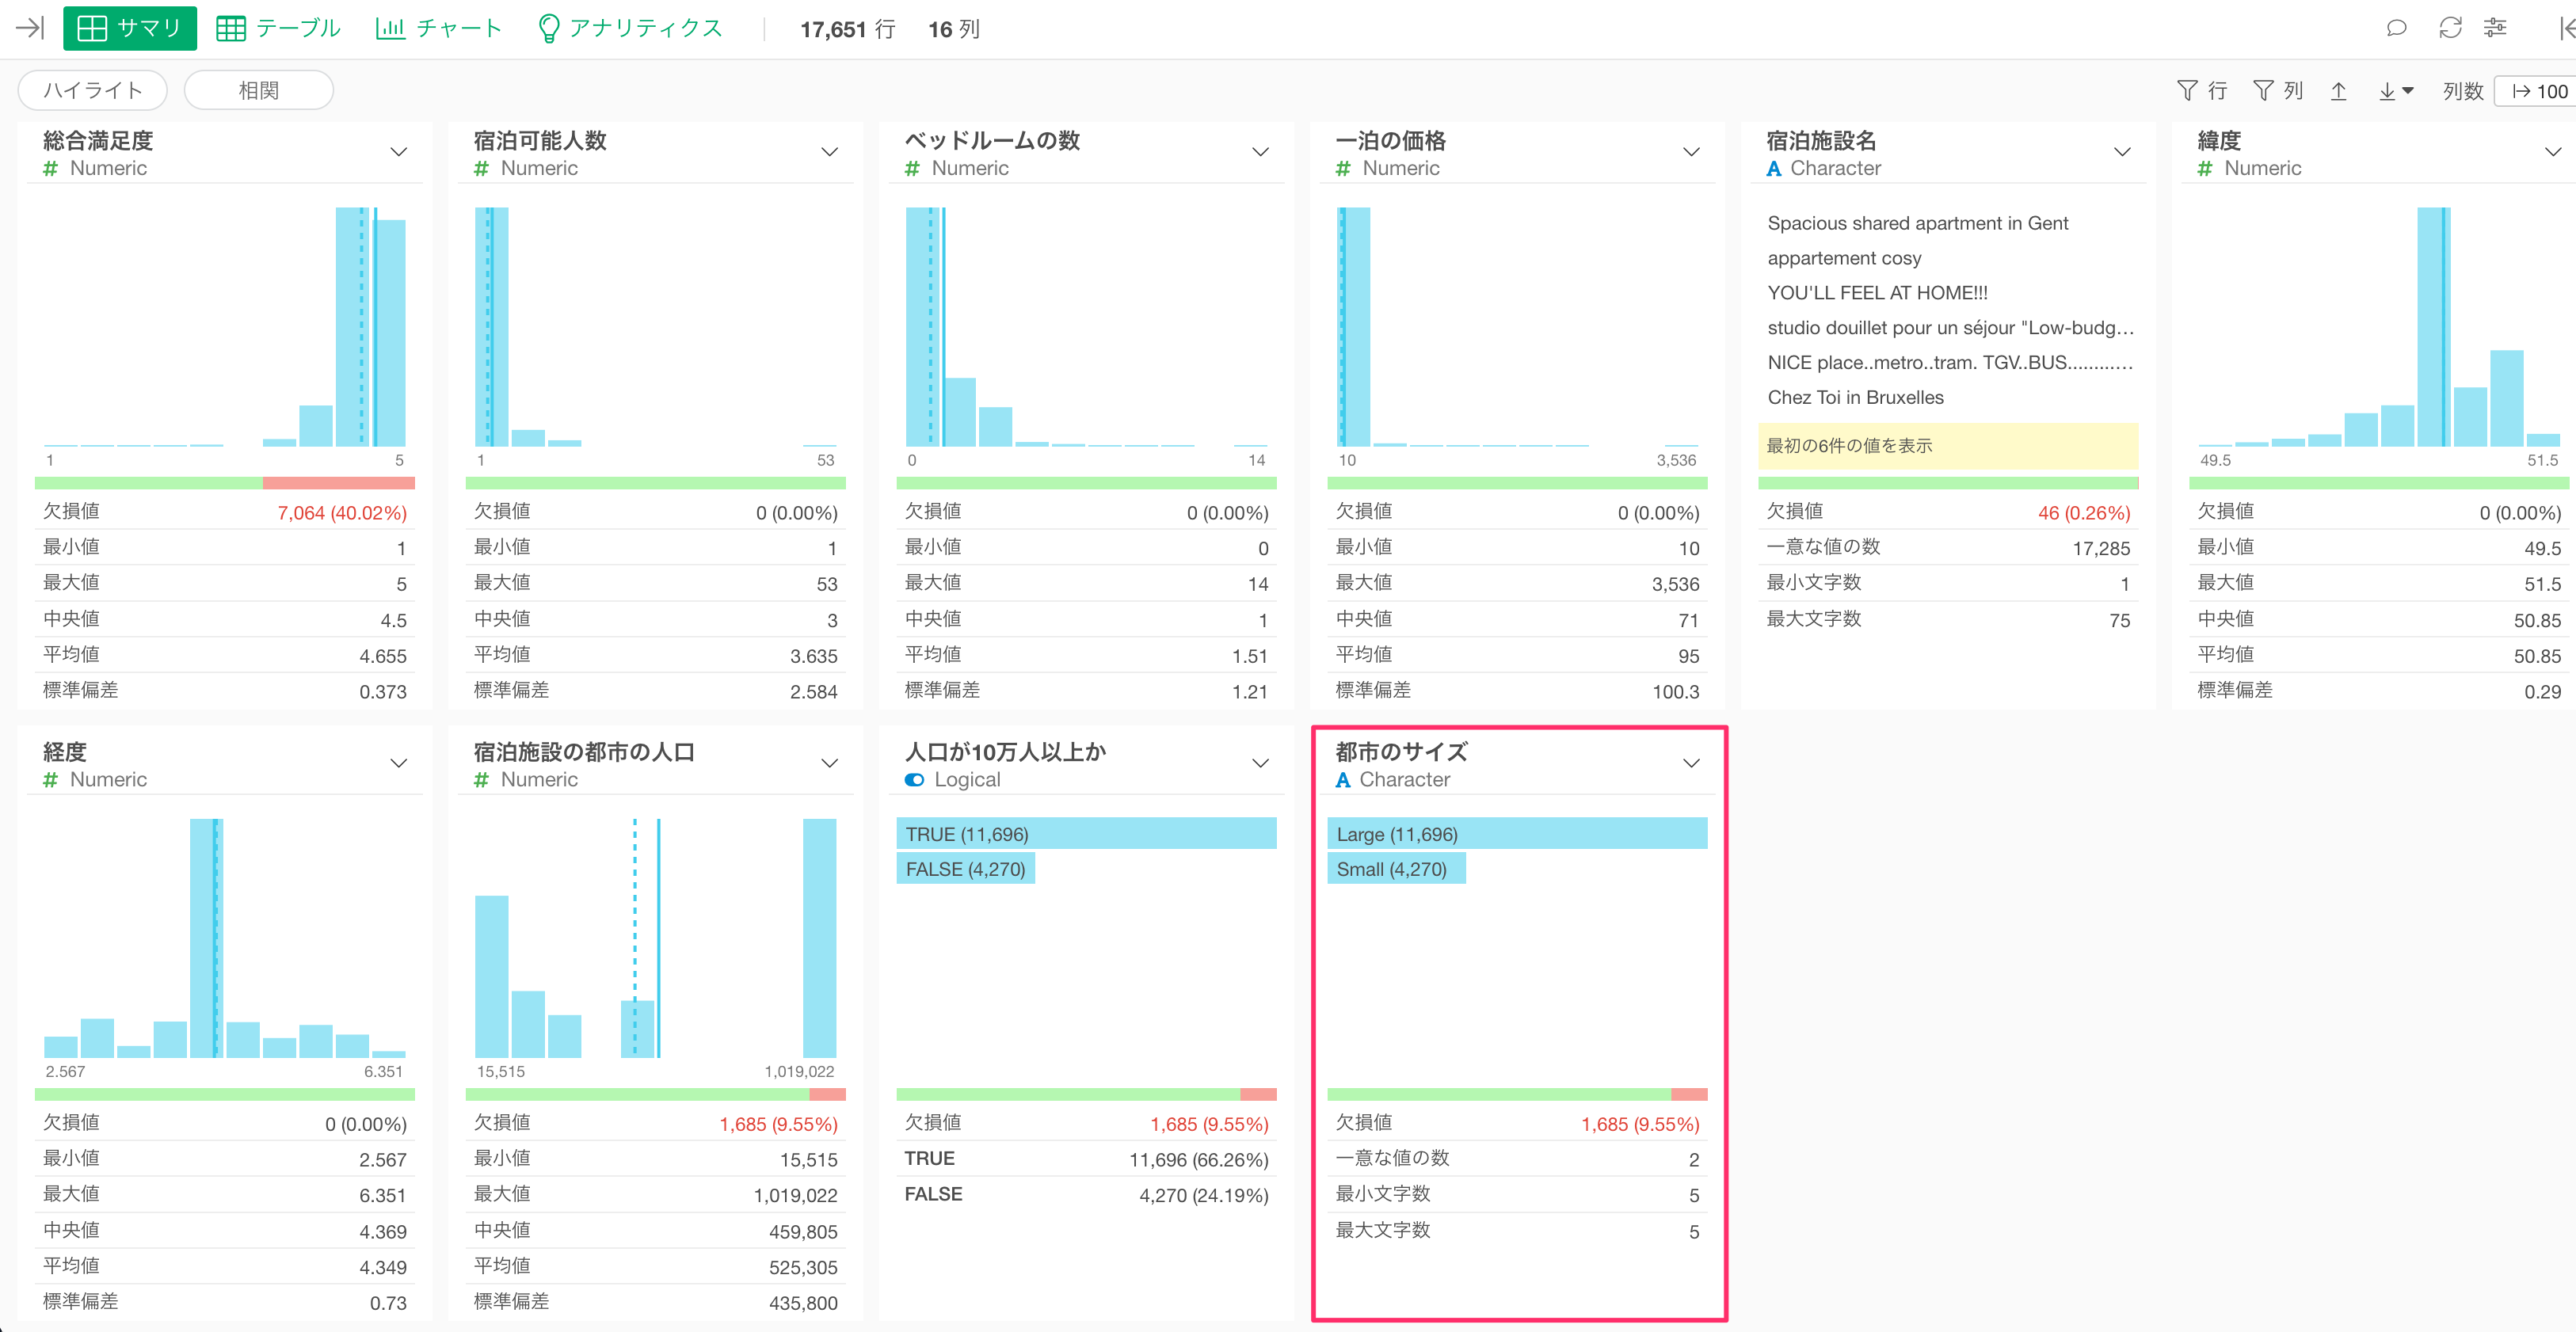Open the チャート tab

click(438, 28)
